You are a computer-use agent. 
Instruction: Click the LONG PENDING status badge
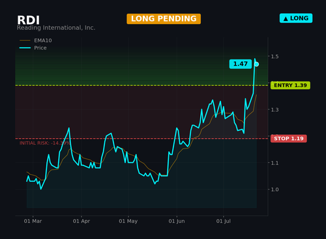coord(164,19)
